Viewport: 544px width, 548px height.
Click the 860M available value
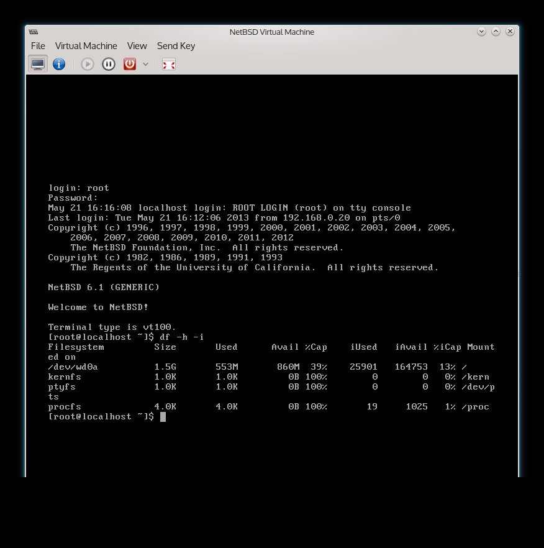(288, 367)
